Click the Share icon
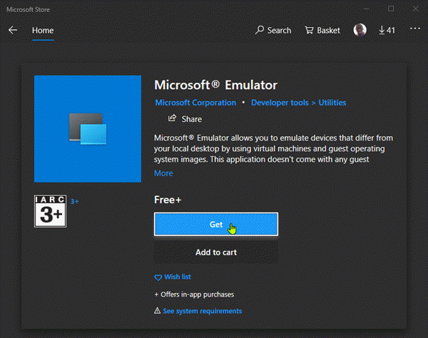This screenshot has width=428, height=338. click(172, 119)
